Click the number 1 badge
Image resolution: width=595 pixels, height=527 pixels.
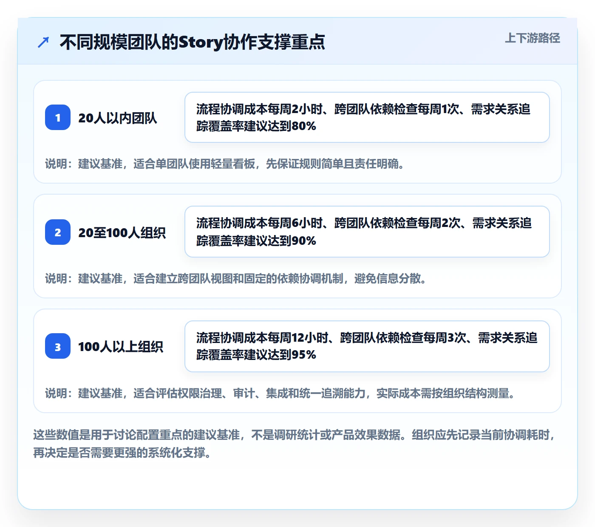coord(58,117)
